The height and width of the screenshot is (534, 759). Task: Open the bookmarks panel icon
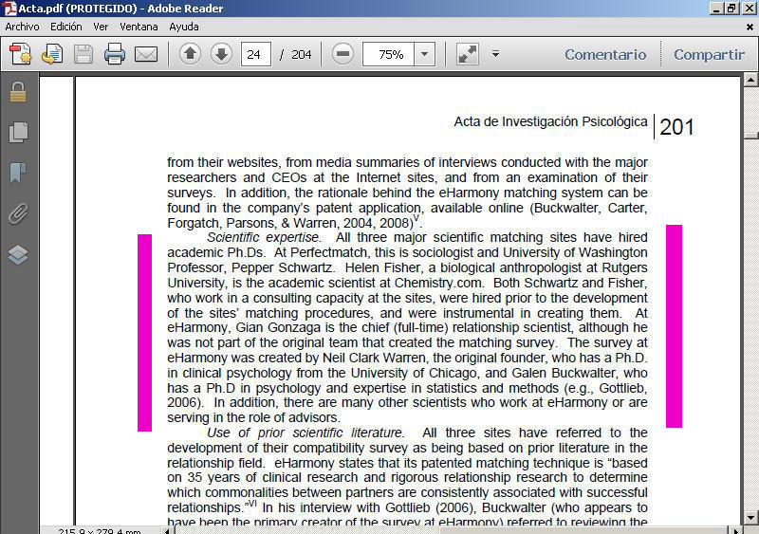click(18, 173)
